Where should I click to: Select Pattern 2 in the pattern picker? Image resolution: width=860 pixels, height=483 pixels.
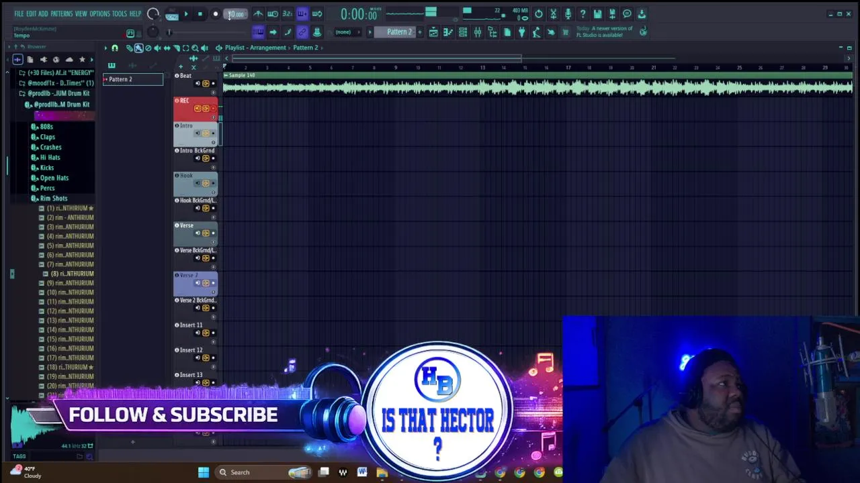pyautogui.click(x=132, y=79)
